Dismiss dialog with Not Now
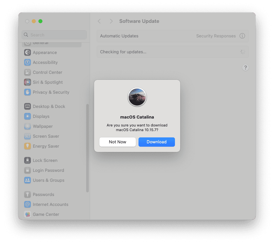Viewport: 274px width, 244px height. (x=118, y=142)
